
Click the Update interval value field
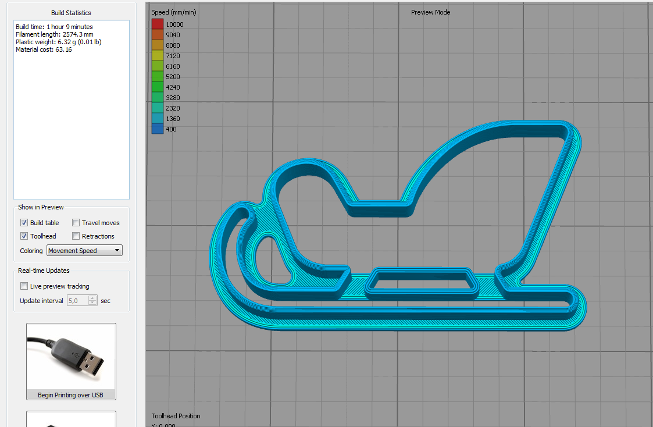pos(77,301)
